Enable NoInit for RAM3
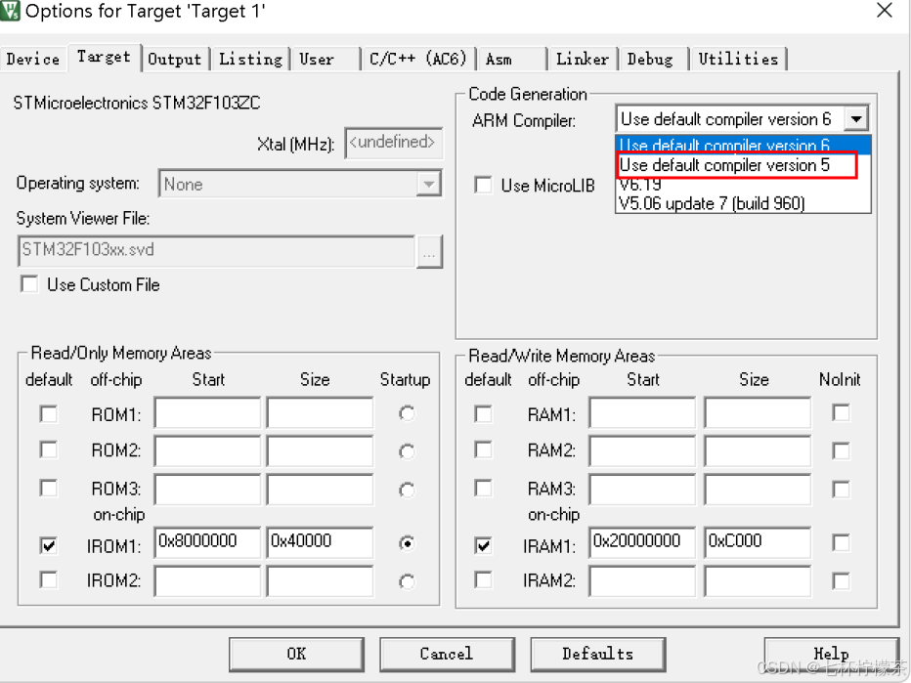Screen dimensions: 911x683 [841, 489]
